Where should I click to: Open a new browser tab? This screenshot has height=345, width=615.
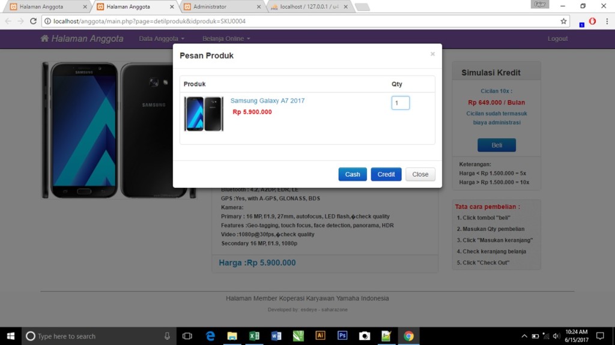[362, 7]
